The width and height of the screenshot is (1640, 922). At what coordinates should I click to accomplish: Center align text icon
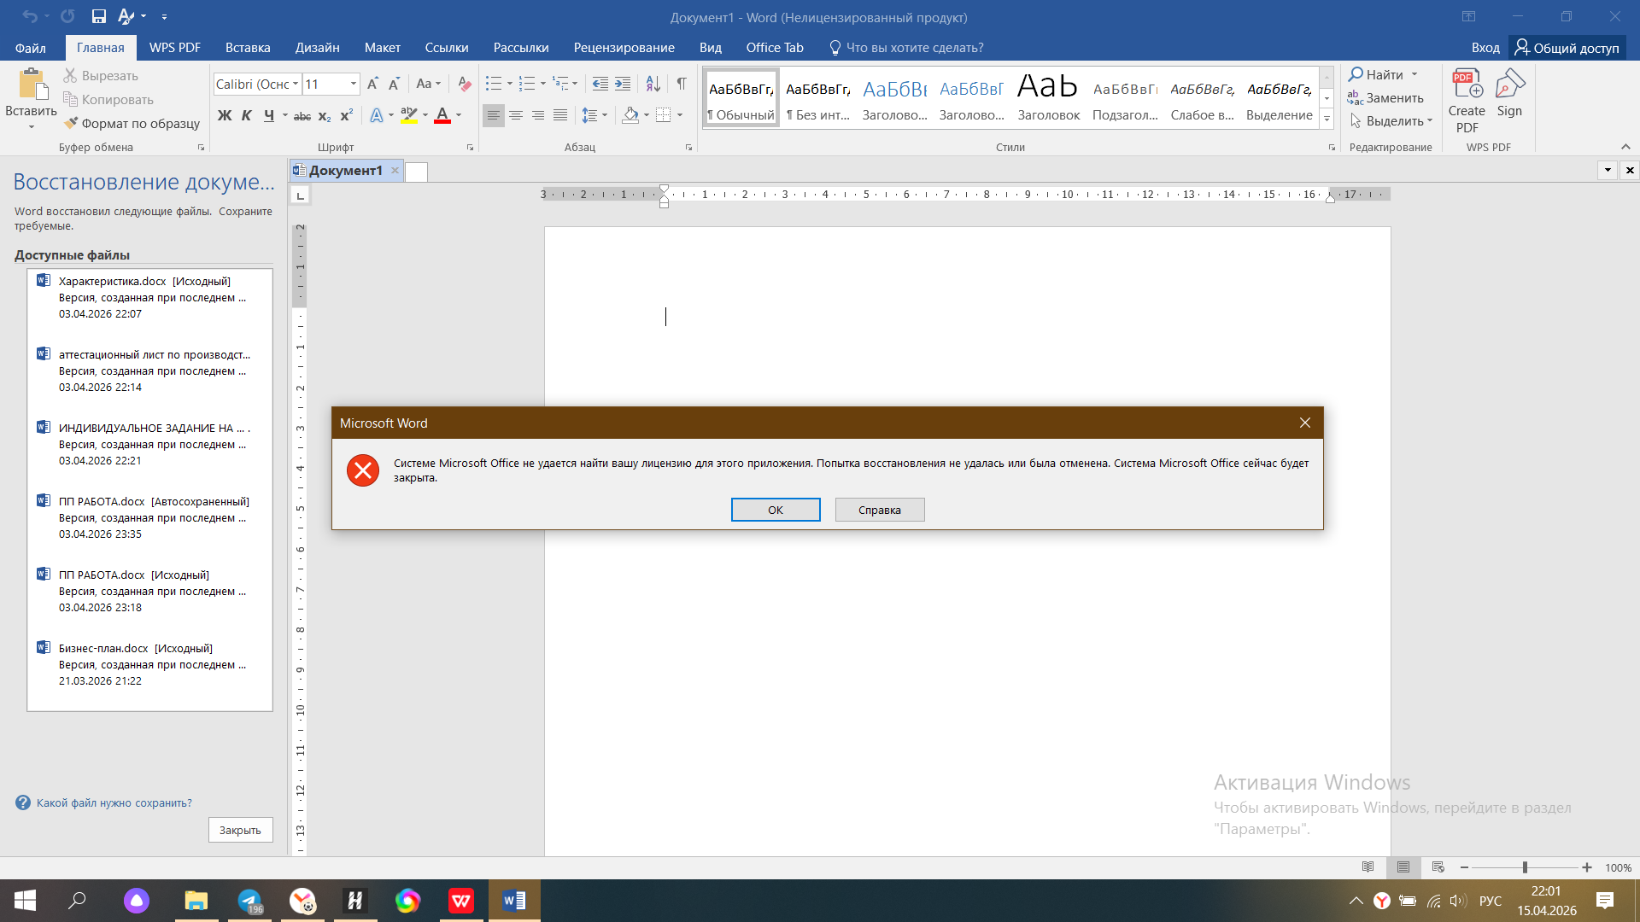[516, 115]
